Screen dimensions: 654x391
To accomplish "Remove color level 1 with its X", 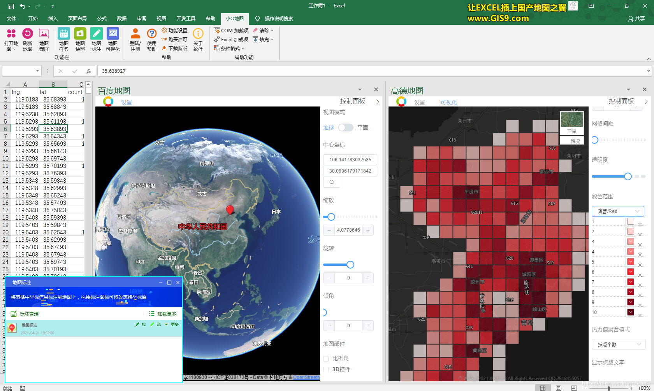I will point(640,225).
